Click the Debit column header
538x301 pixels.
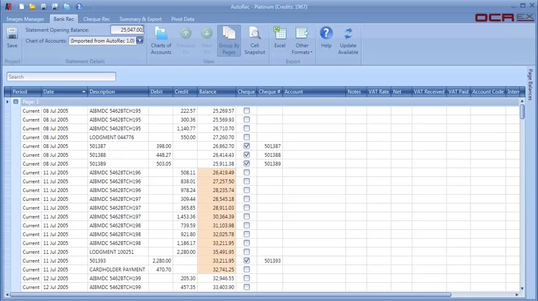click(x=161, y=91)
